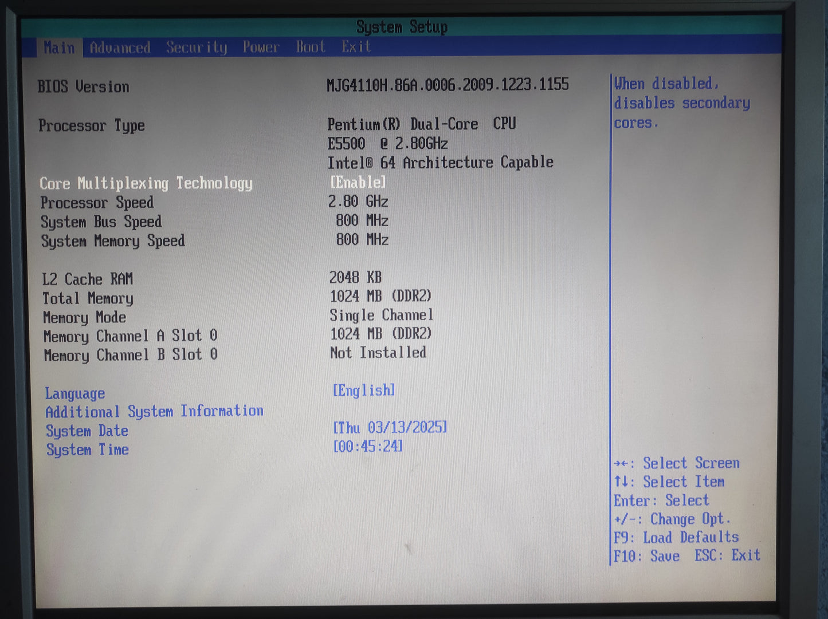Click the F9 Load Defaults hint

tap(676, 538)
